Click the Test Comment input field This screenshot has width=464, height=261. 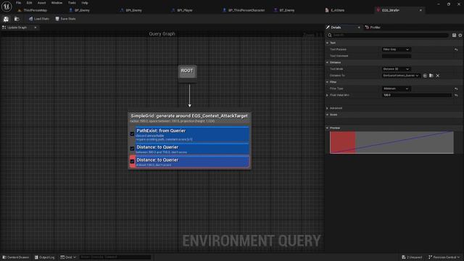tap(397, 56)
